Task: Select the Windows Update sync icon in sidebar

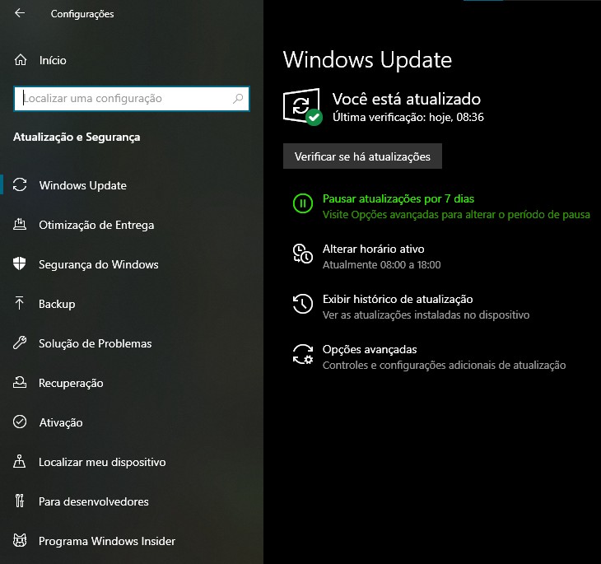Action: pyautogui.click(x=20, y=184)
